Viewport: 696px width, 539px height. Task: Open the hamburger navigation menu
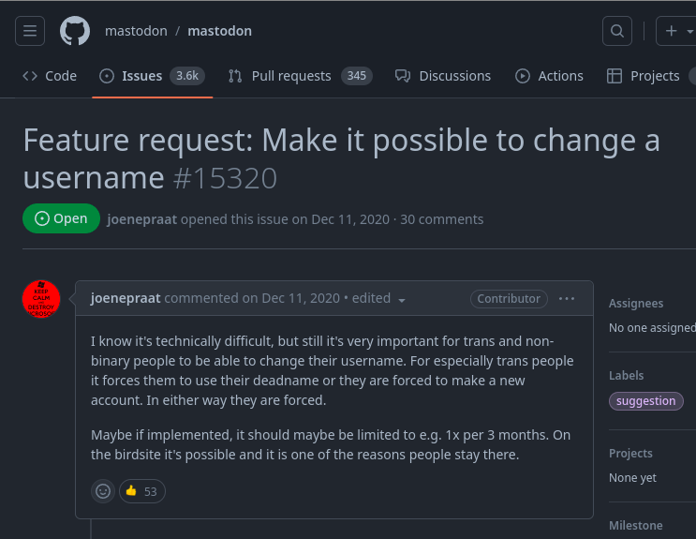[x=30, y=31]
